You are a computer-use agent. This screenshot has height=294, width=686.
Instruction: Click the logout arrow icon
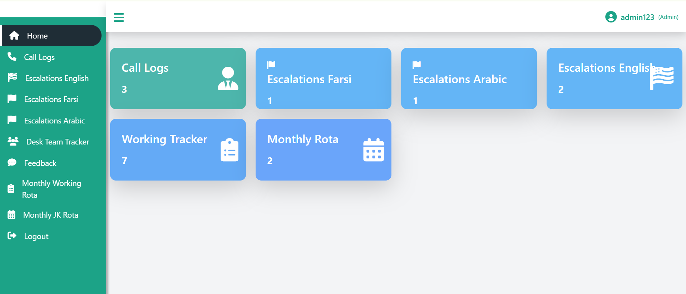[12, 236]
